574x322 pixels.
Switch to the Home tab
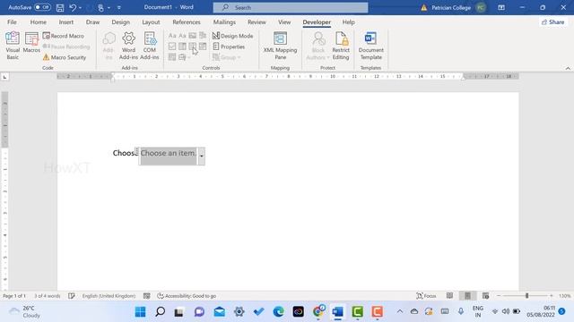[x=38, y=21]
